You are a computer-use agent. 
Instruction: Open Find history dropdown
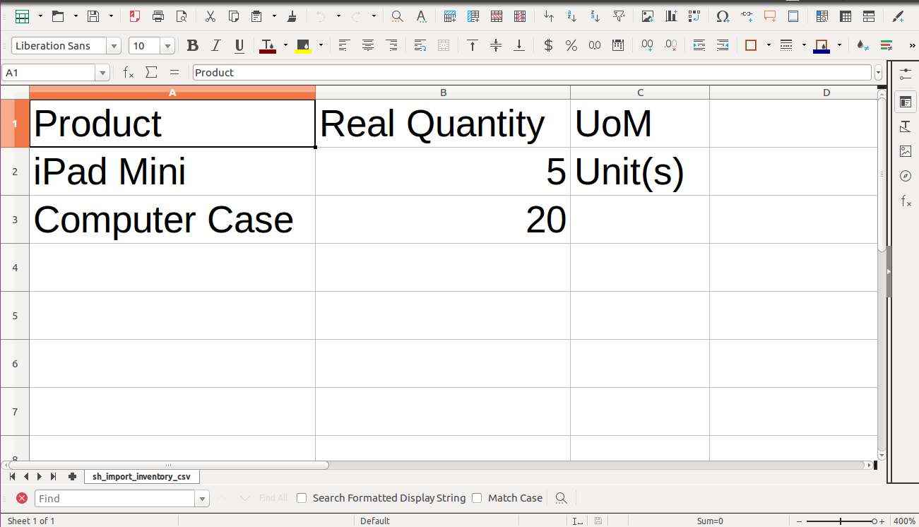(203, 499)
